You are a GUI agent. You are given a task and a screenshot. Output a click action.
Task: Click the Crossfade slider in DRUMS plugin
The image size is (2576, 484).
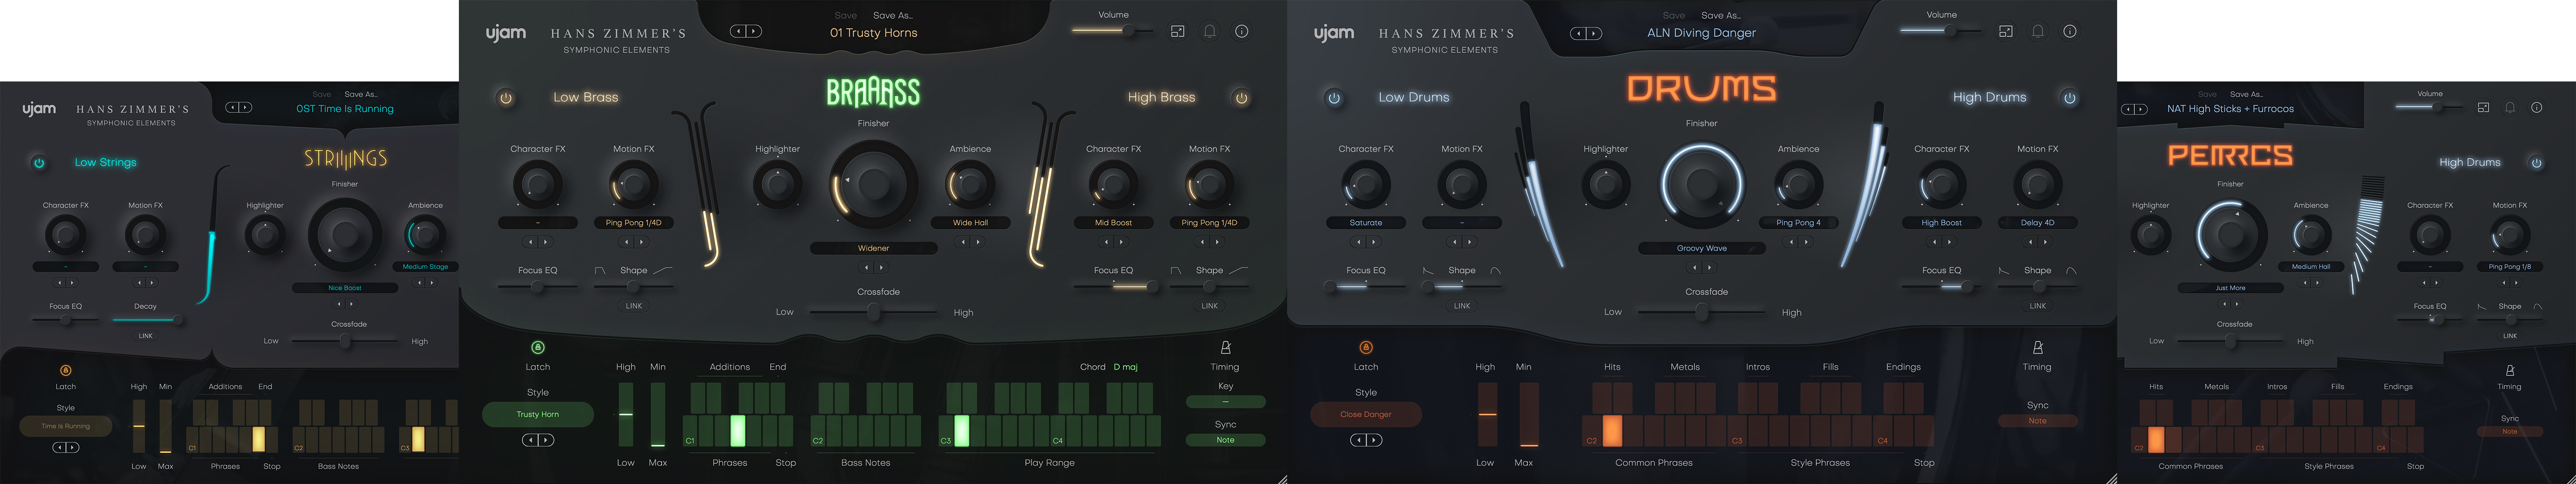1701,312
